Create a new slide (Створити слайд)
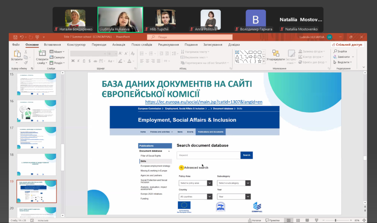 (42, 56)
